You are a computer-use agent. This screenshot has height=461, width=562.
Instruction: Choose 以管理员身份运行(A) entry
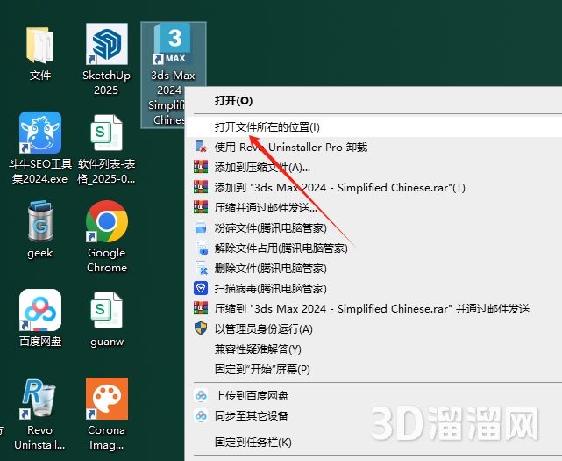(x=373, y=329)
